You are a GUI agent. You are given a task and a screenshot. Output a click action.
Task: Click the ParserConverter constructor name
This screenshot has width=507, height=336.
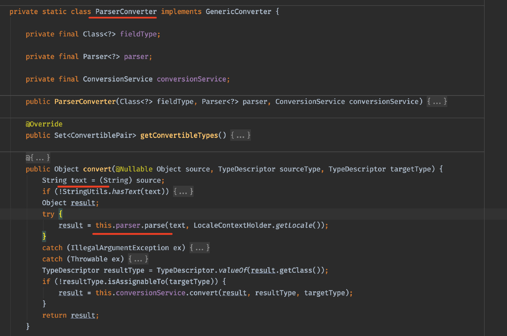[85, 101]
